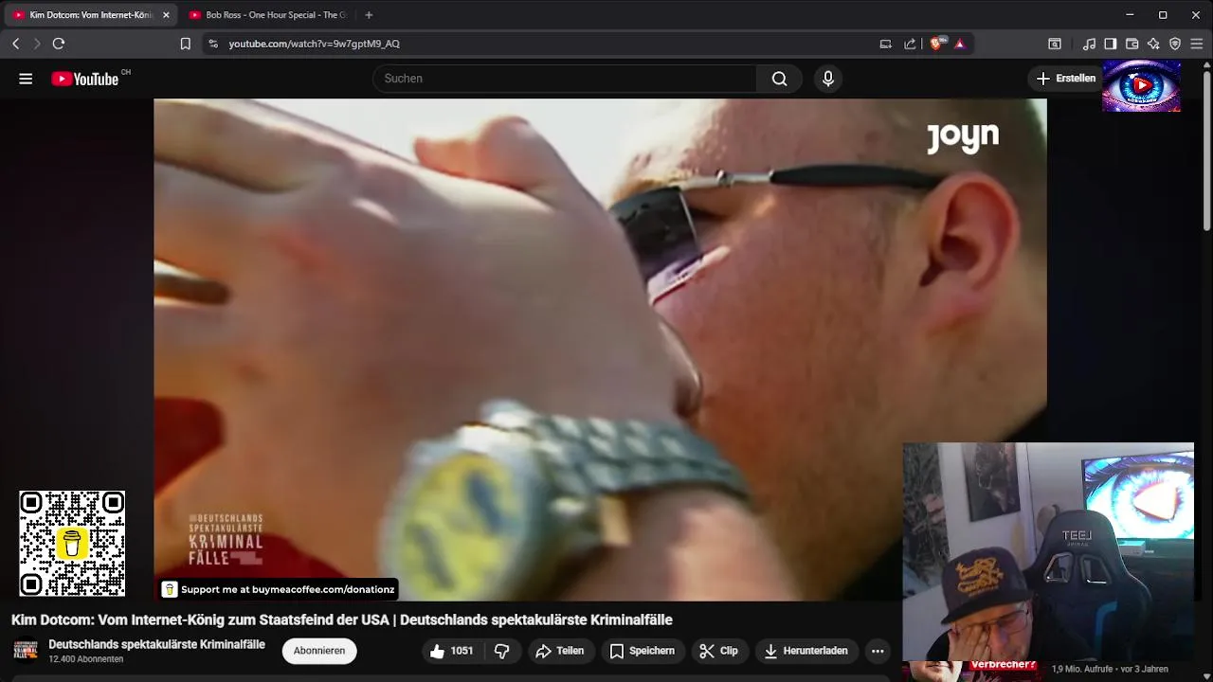Viewport: 1213px width, 682px height.
Task: Open the Erstellen create menu
Action: click(x=1066, y=79)
